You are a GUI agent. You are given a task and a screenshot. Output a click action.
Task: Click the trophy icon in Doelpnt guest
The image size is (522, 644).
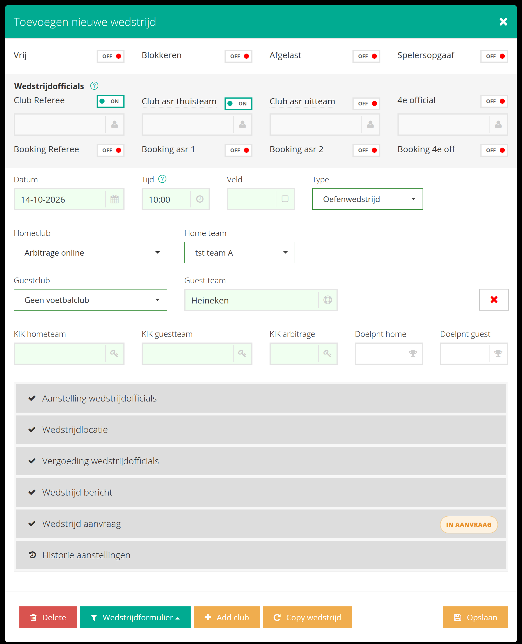pyautogui.click(x=498, y=354)
